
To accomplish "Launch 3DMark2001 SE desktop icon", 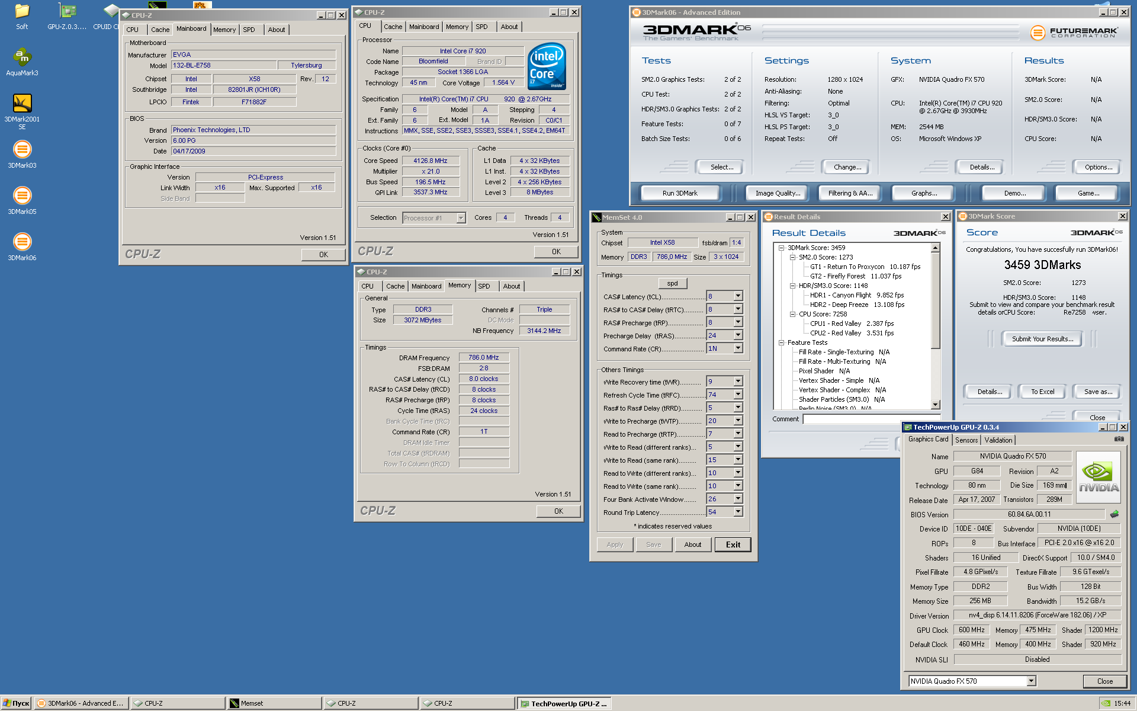I will pos(22,111).
